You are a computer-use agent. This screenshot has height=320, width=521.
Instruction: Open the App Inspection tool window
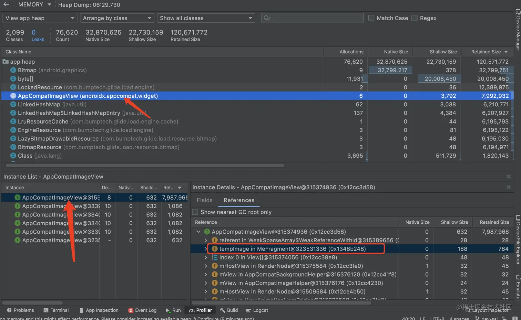pyautogui.click(x=99, y=310)
